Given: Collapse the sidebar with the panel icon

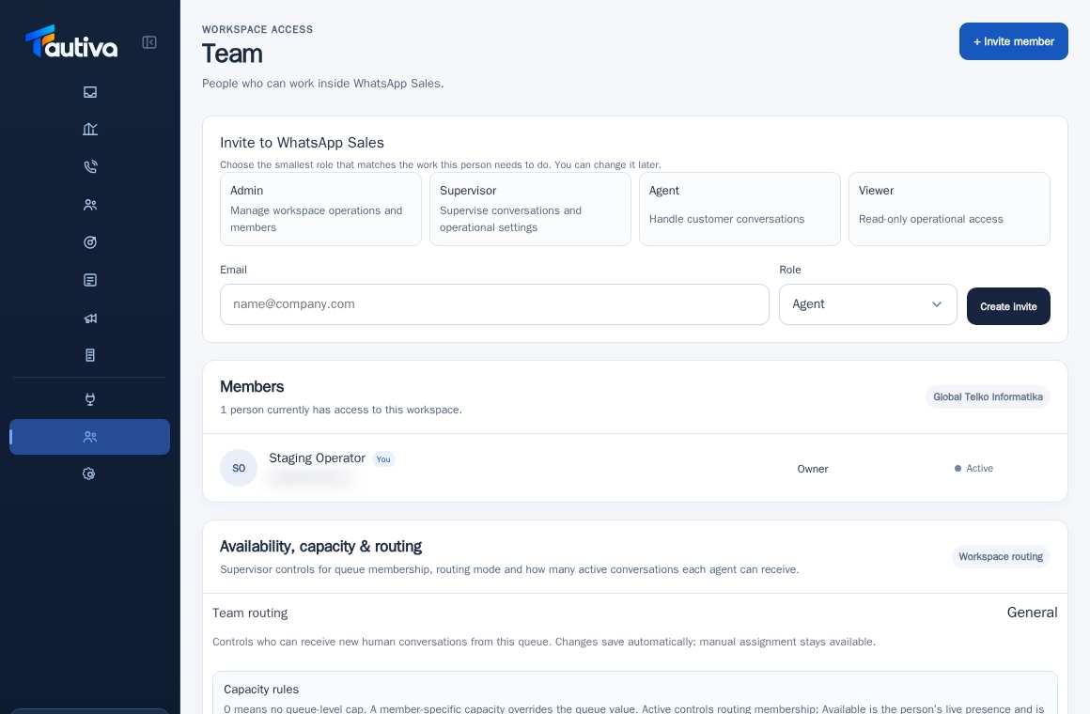Looking at the screenshot, I should pyautogui.click(x=149, y=42).
